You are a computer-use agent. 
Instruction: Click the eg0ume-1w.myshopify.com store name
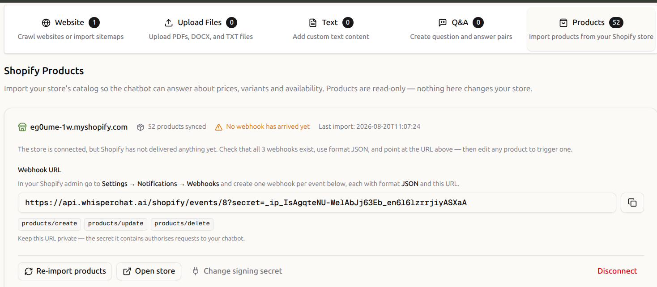click(79, 127)
